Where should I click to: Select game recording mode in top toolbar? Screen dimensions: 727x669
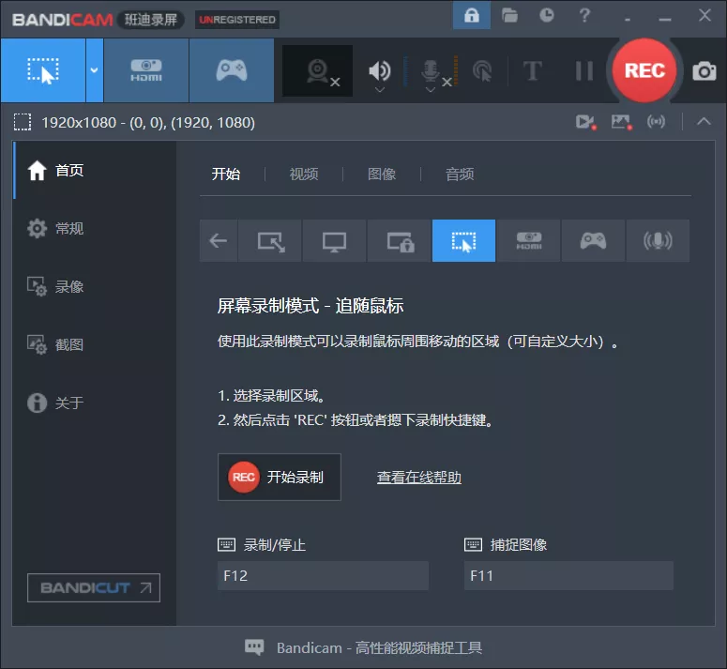[x=231, y=70]
